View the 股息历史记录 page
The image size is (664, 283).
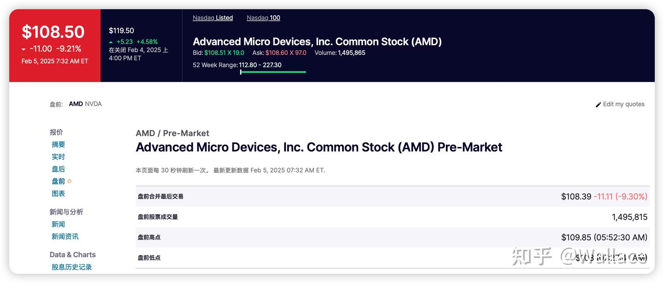coord(71,267)
